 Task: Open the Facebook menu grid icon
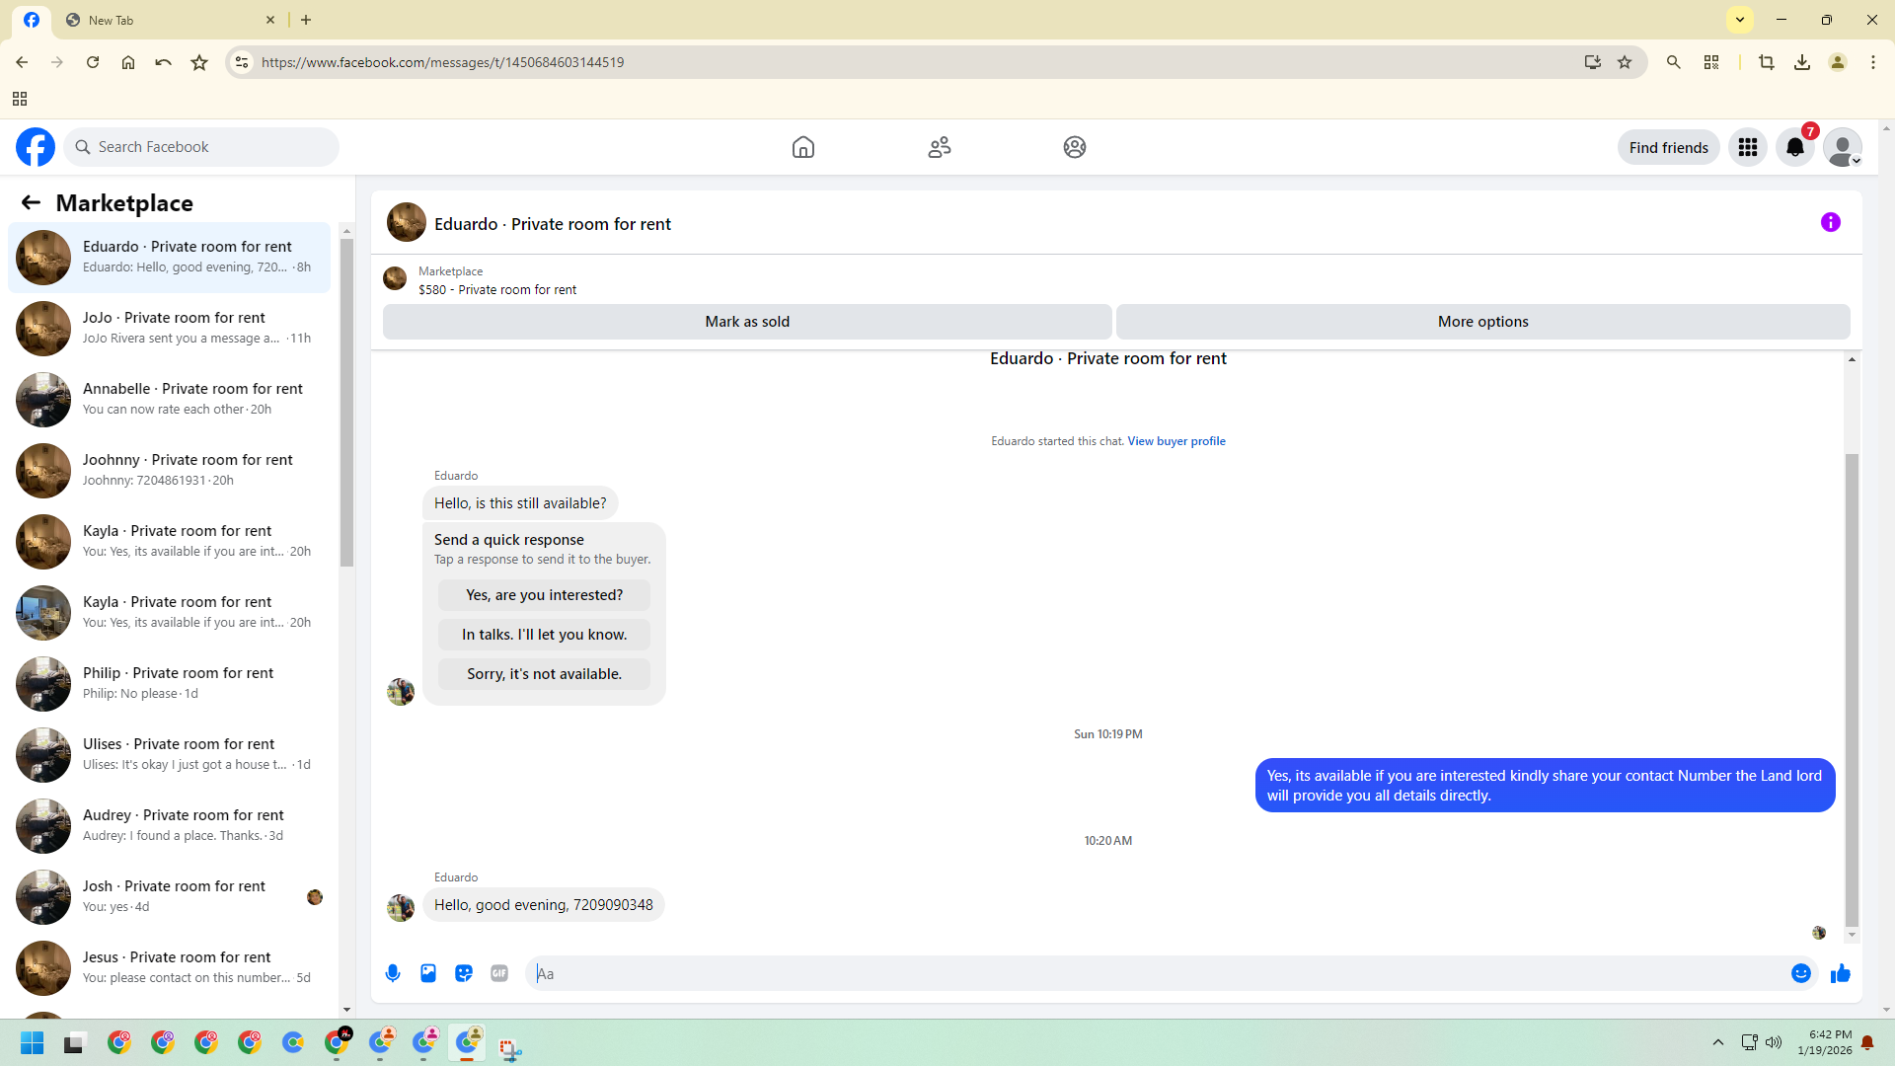click(x=1747, y=148)
